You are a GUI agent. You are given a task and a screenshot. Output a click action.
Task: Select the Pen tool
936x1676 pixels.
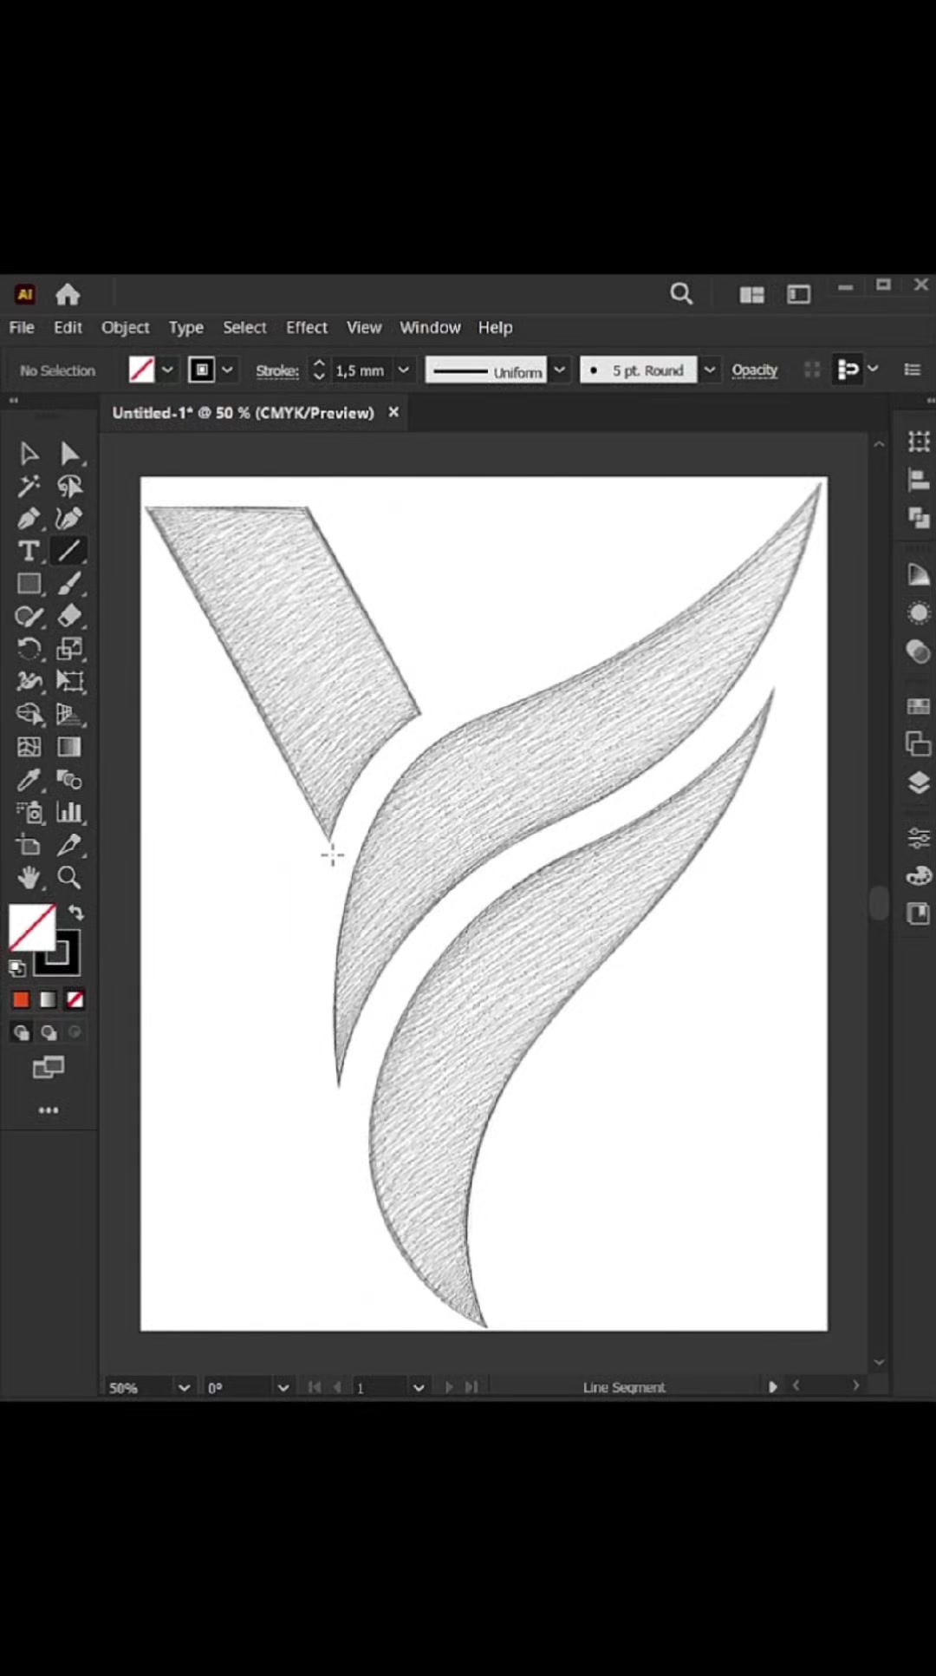29,519
